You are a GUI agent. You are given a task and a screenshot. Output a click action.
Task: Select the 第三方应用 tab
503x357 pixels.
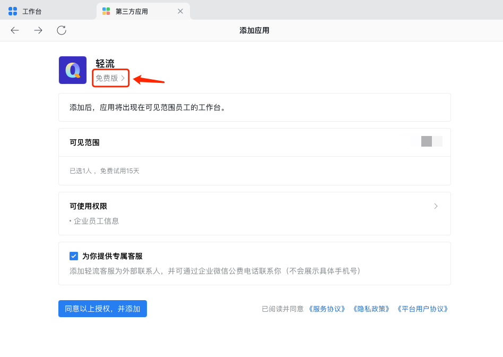click(143, 11)
